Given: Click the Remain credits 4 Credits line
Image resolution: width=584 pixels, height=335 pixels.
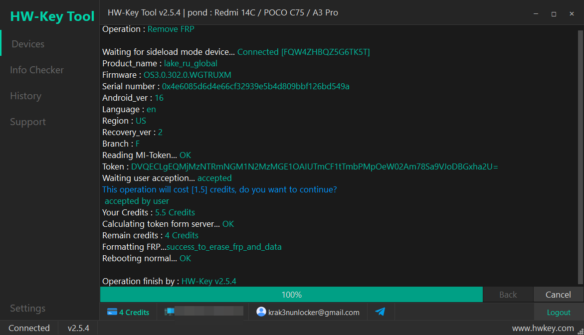Looking at the screenshot, I should coord(151,235).
